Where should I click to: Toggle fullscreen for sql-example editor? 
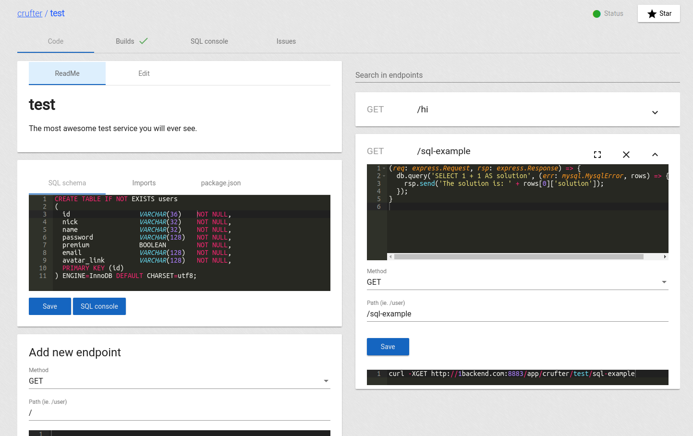(x=597, y=155)
